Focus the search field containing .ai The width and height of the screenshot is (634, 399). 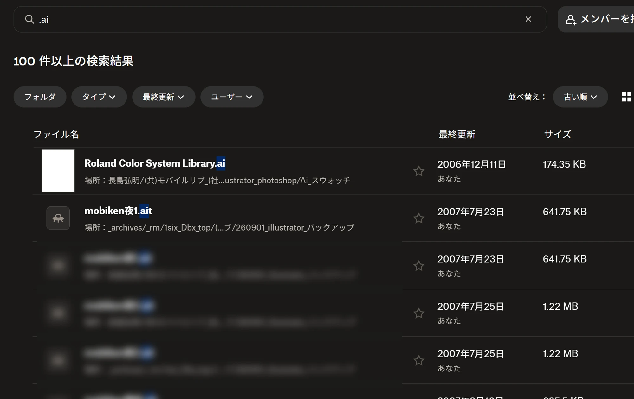280,19
